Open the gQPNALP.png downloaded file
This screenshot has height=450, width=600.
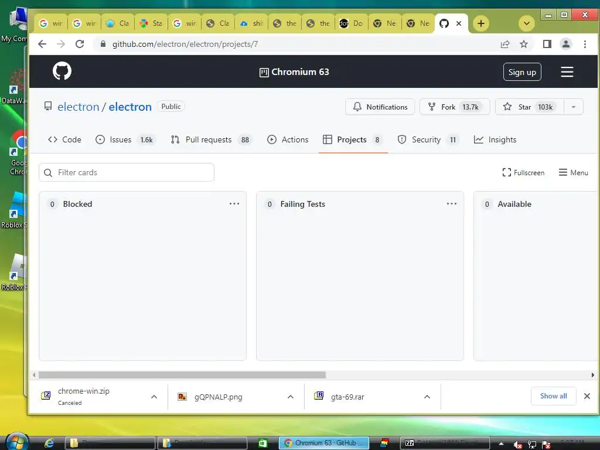click(x=219, y=397)
